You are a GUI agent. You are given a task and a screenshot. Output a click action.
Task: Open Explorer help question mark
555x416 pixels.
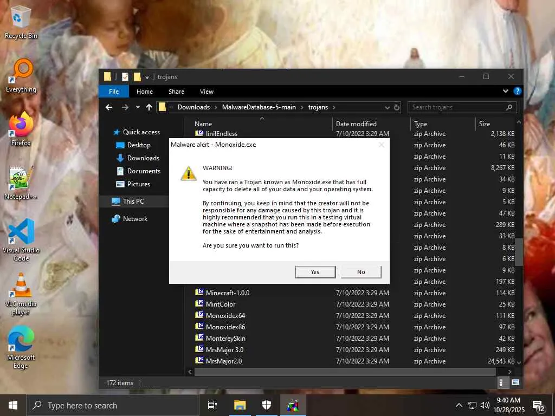tap(517, 91)
